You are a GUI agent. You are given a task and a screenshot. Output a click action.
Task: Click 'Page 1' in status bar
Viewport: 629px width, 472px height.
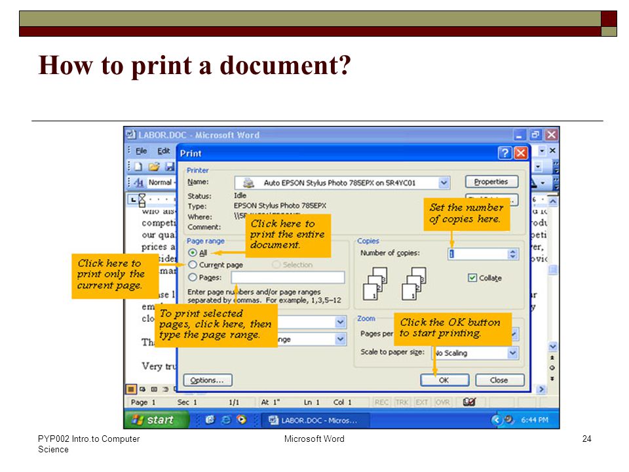pyautogui.click(x=143, y=402)
